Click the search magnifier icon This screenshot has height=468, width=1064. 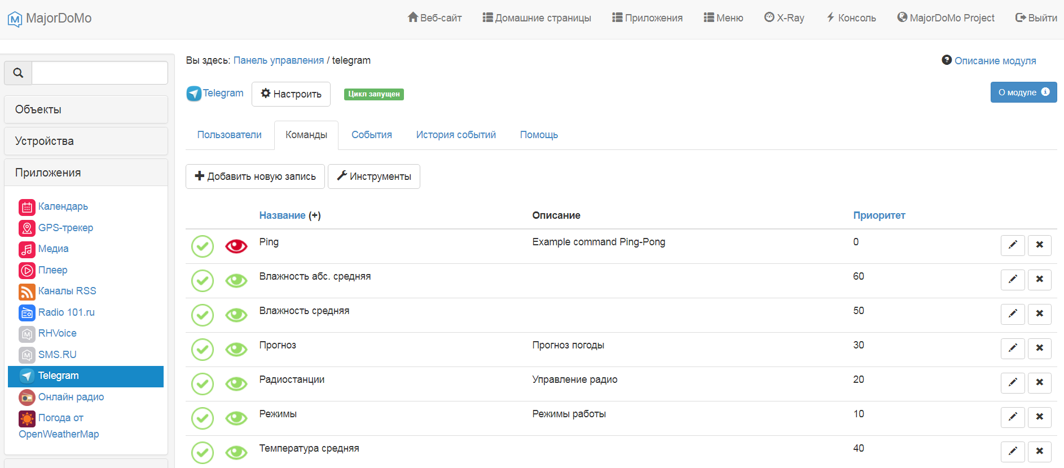click(x=18, y=73)
